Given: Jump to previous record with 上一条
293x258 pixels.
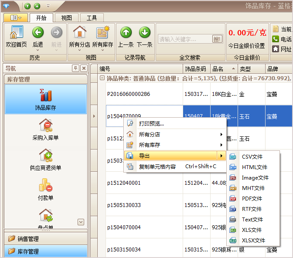Looking at the screenshot, I should pos(126,36).
